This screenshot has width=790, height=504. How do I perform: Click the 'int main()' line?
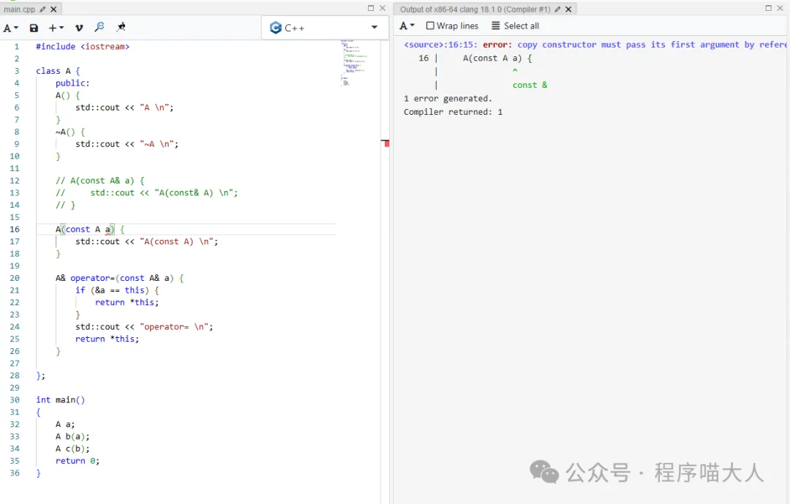(61, 400)
